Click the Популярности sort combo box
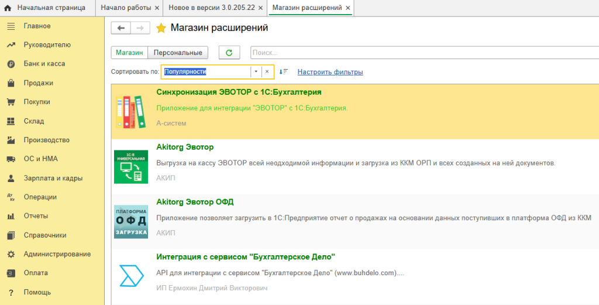The width and height of the screenshot is (599, 305). pos(218,72)
